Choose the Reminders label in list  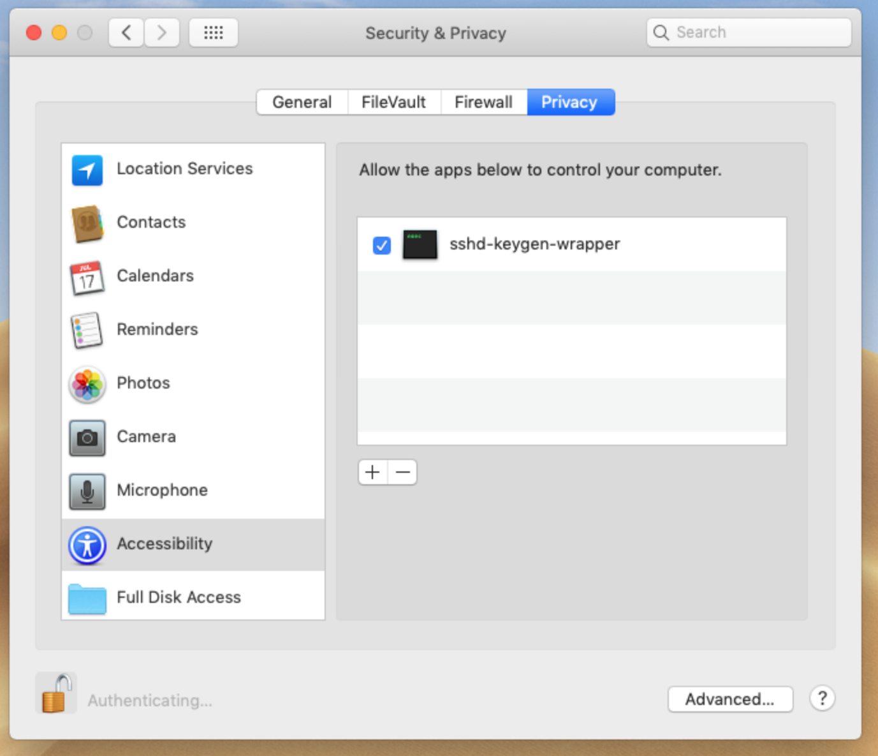coord(157,329)
